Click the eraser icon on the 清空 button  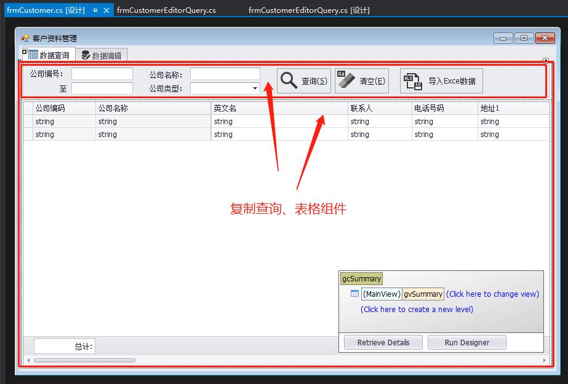pos(345,79)
